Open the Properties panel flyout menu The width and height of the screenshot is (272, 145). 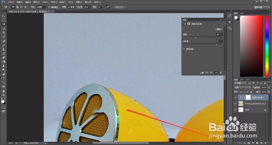[x=224, y=20]
